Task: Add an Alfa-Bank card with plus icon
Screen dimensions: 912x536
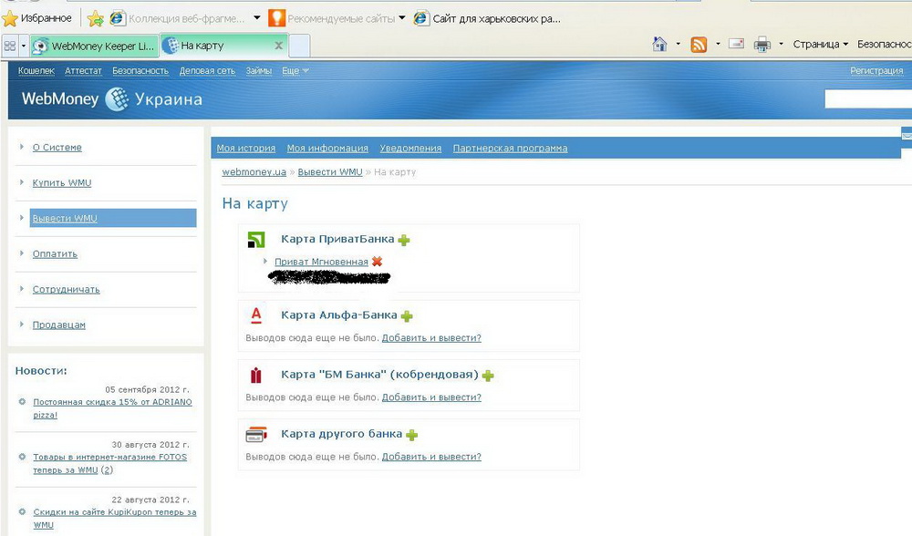Action: pyautogui.click(x=407, y=315)
